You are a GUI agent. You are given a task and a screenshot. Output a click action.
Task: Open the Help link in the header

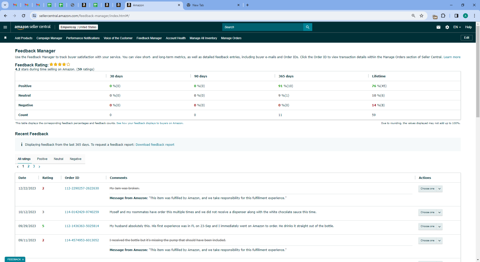click(x=468, y=27)
